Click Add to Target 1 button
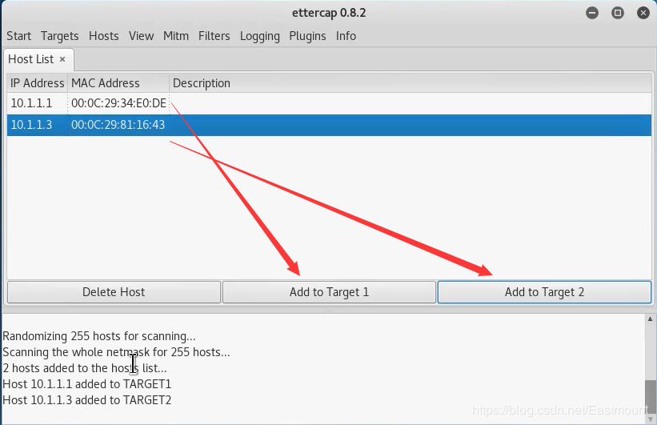 329,292
